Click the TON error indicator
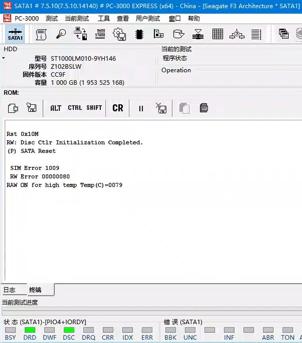The image size is (302, 343). [288, 330]
